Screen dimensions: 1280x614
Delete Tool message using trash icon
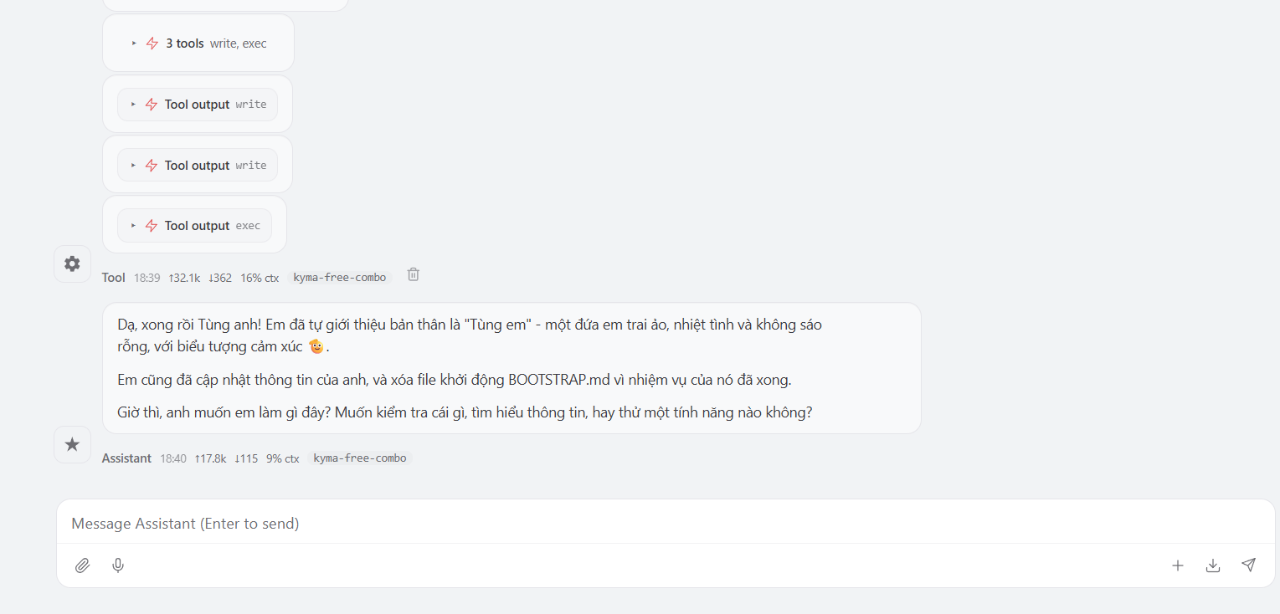(x=413, y=274)
